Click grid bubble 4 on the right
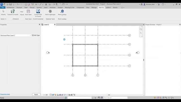Viewport: 181px width, 102px height. pos(130,35)
